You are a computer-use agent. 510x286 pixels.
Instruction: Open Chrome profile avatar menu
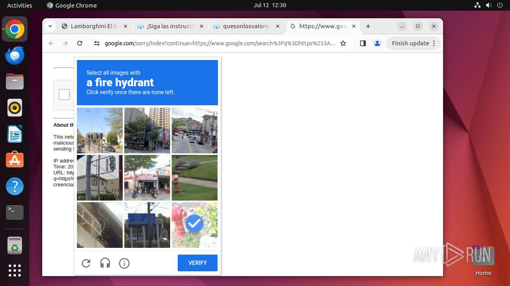click(x=377, y=43)
